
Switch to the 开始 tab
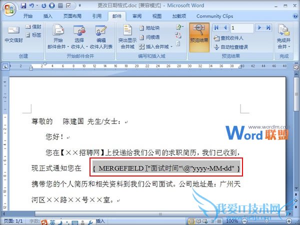coord(28,16)
